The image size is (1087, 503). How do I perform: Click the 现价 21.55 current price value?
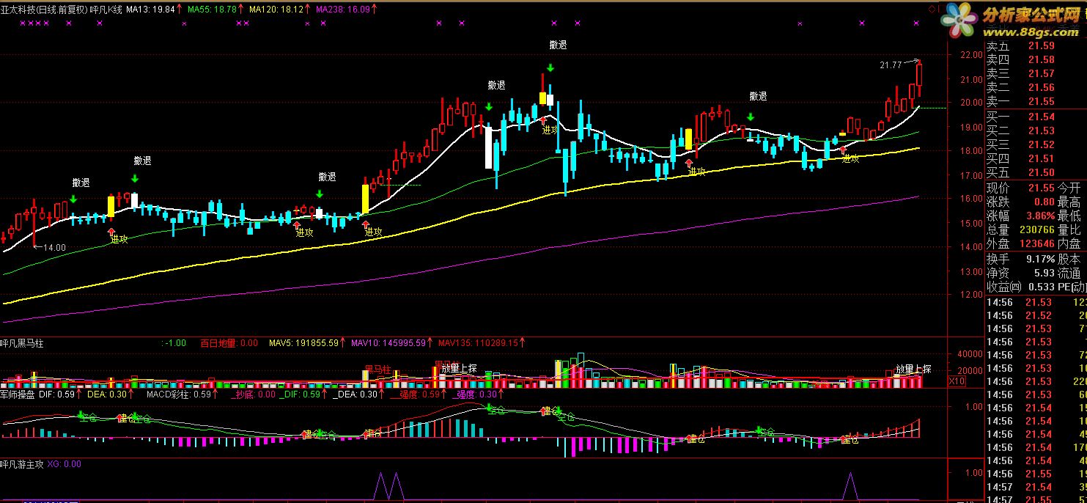click(x=1041, y=188)
